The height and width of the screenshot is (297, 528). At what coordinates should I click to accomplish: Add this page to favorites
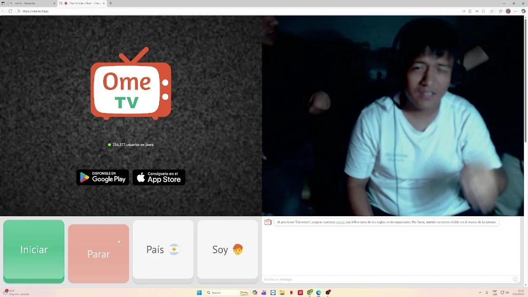click(x=492, y=11)
